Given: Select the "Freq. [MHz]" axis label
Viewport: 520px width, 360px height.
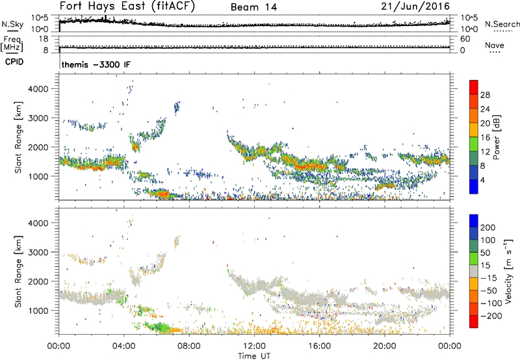Looking at the screenshot, I should tap(12, 44).
